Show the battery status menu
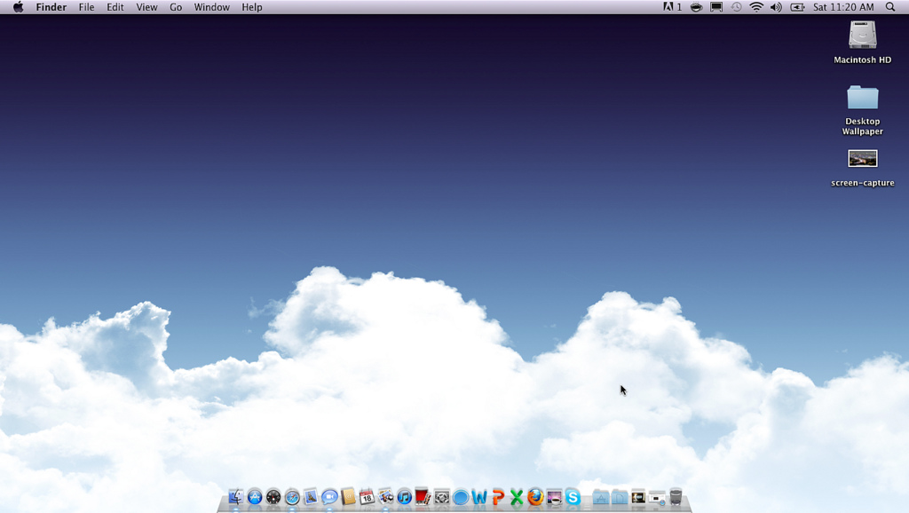The width and height of the screenshot is (909, 513). [x=797, y=7]
